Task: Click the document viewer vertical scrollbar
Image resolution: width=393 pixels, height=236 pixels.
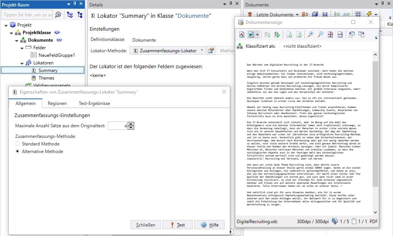Action: pyautogui.click(x=375, y=121)
